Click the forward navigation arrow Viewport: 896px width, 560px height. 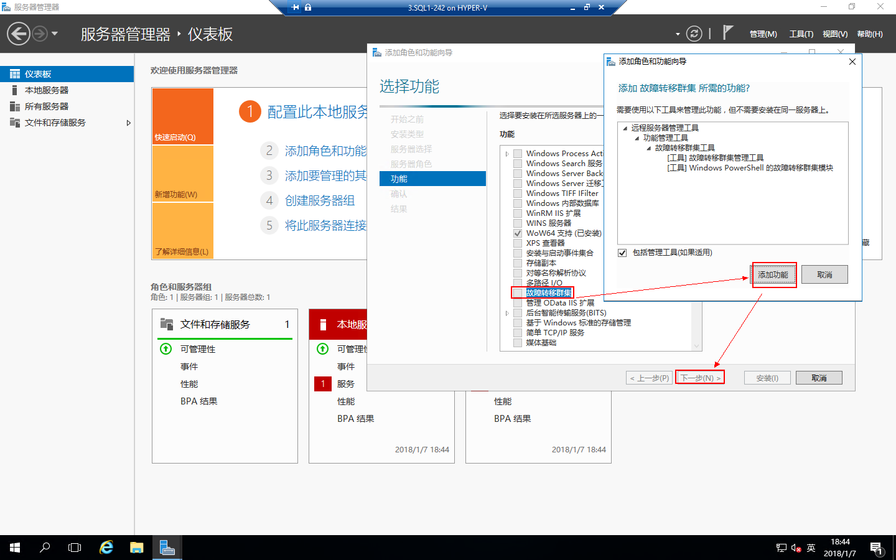coord(39,34)
